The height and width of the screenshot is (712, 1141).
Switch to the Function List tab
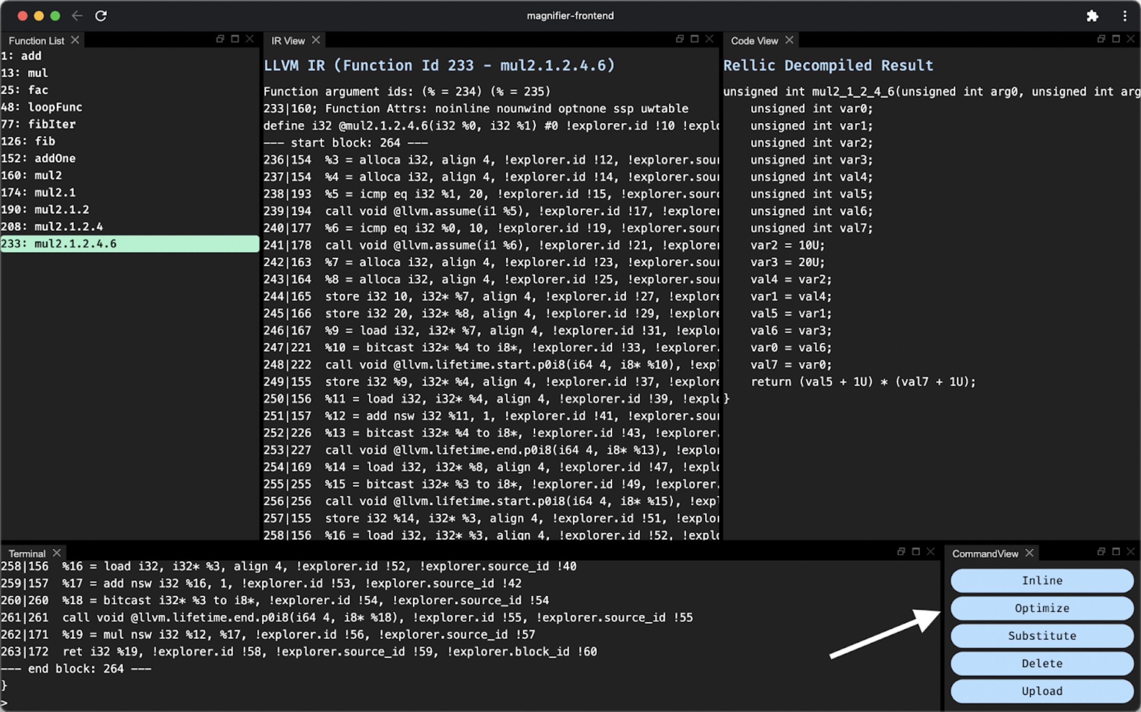pos(36,41)
